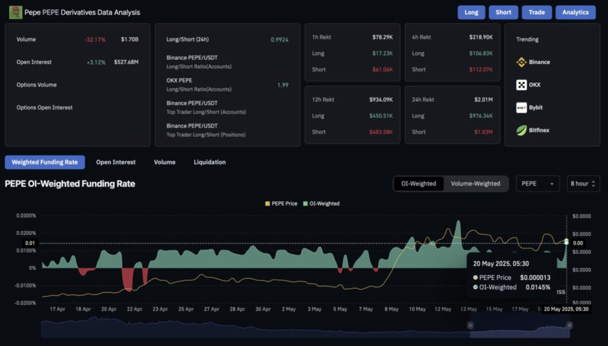Screen dimensions: 608x346
Task: Open the 8 hour interval selector
Action: (583, 184)
